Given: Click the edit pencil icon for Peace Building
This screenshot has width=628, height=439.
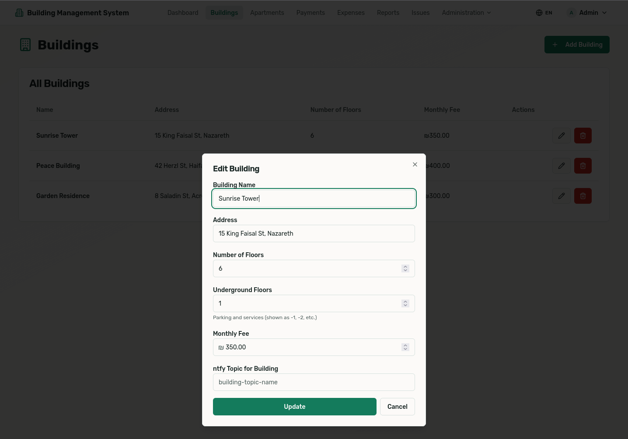Looking at the screenshot, I should pos(561,166).
